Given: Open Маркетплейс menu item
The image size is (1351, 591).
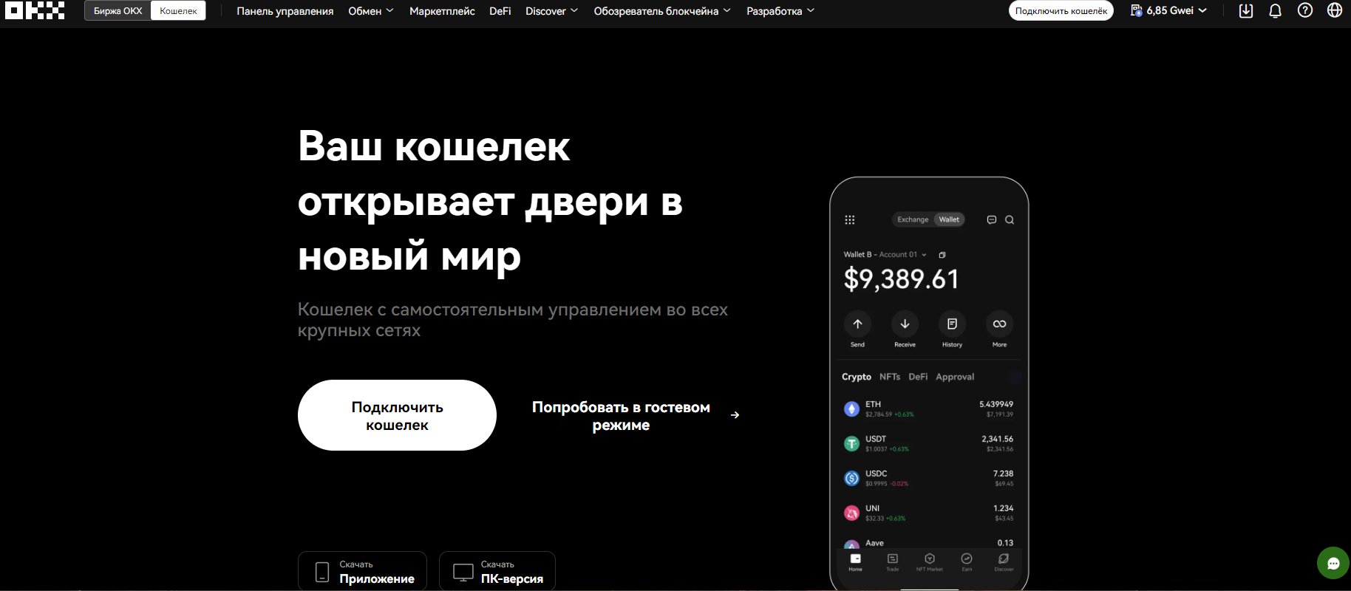Looking at the screenshot, I should (442, 11).
